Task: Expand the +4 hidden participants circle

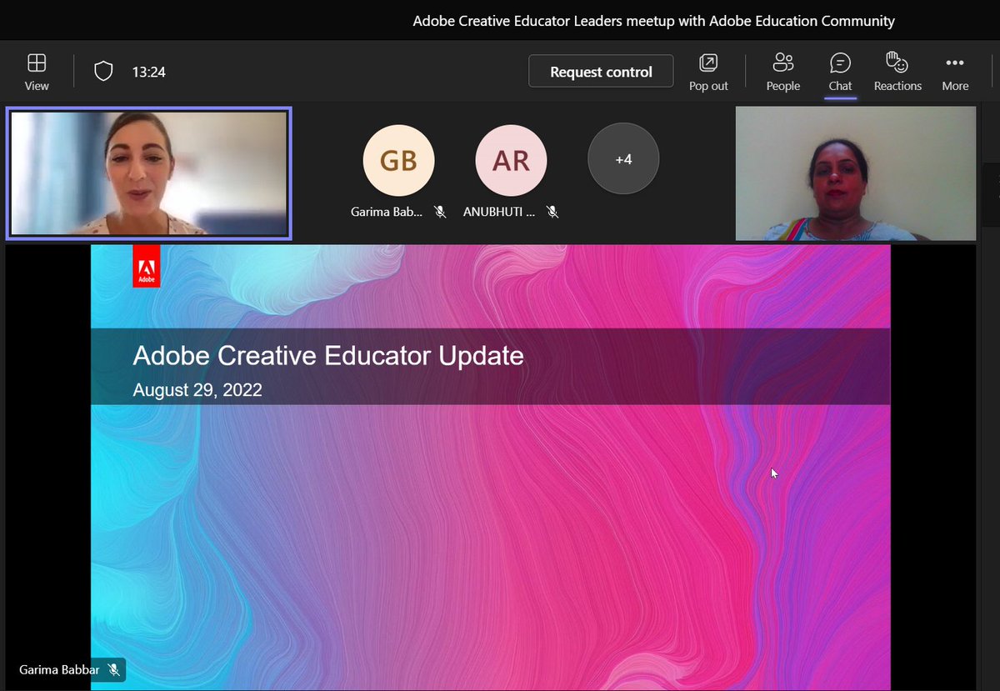Action: coord(623,158)
